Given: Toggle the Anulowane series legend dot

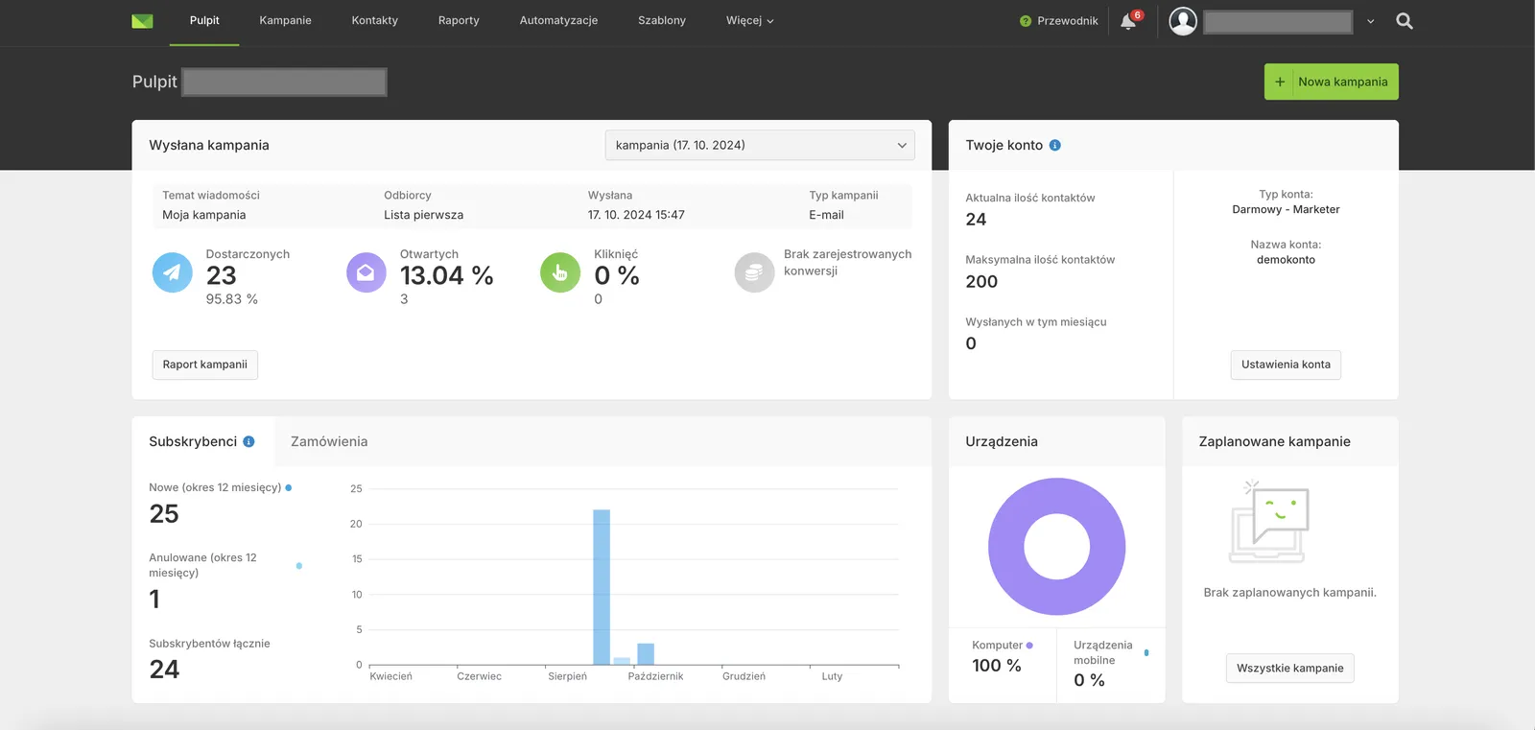Looking at the screenshot, I should [299, 566].
